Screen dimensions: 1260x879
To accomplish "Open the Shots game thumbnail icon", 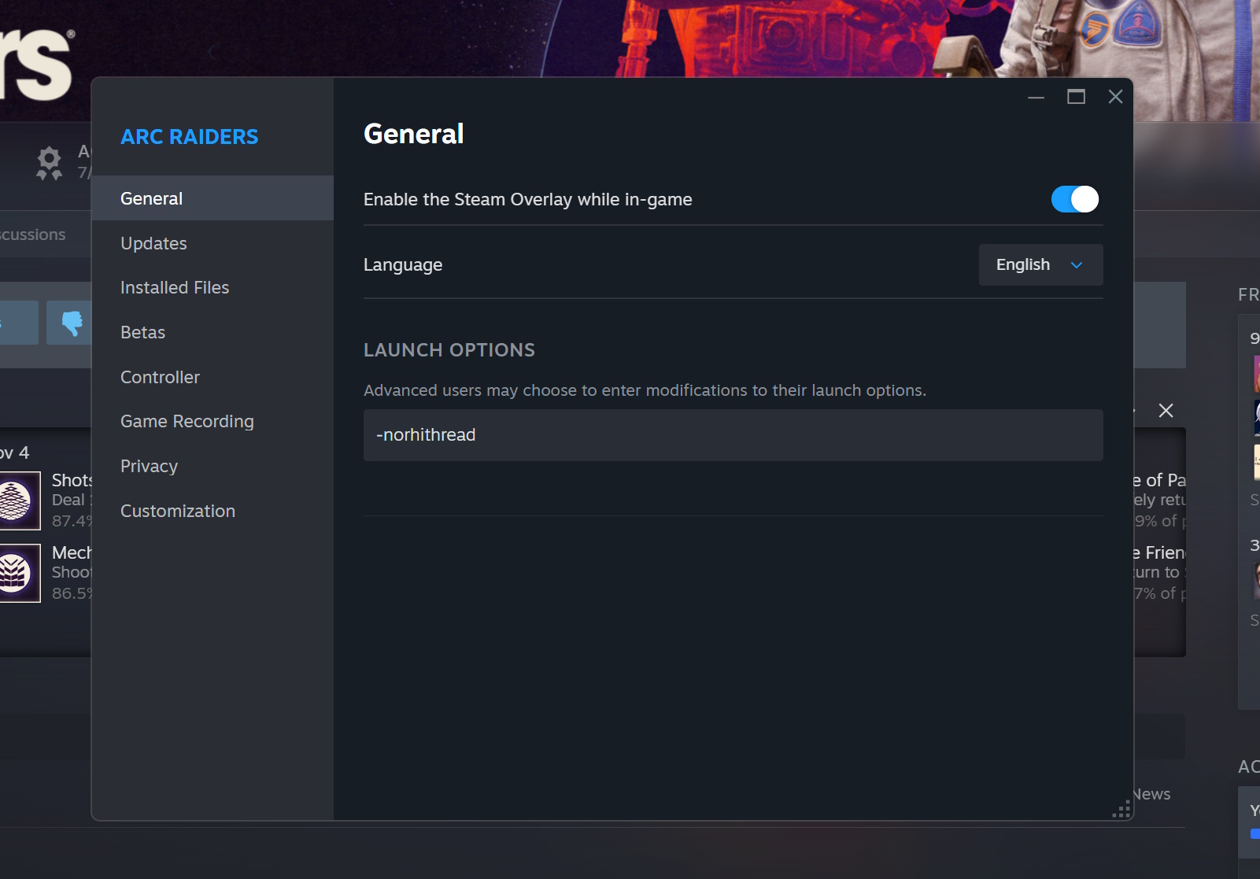I will point(20,500).
